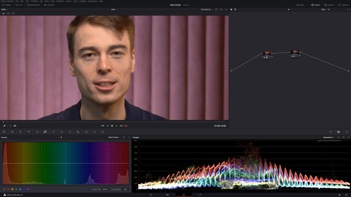Toggle the LUTs panel
The image size is (351, 197).
(19, 5)
